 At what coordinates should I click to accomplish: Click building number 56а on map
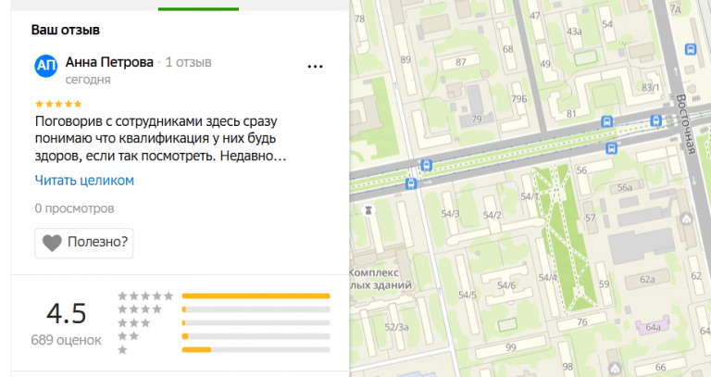coord(624,187)
